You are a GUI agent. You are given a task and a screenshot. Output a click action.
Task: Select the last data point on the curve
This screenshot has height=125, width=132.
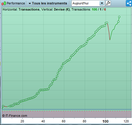click(x=119, y=17)
